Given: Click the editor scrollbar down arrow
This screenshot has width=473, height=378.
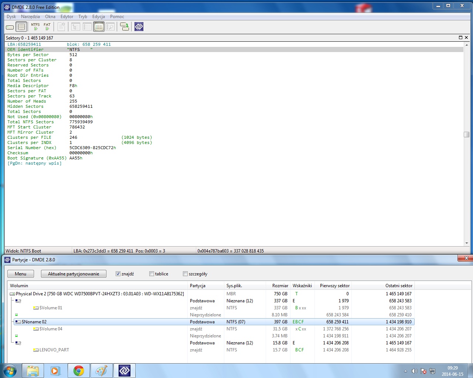Looking at the screenshot, I should point(466,243).
